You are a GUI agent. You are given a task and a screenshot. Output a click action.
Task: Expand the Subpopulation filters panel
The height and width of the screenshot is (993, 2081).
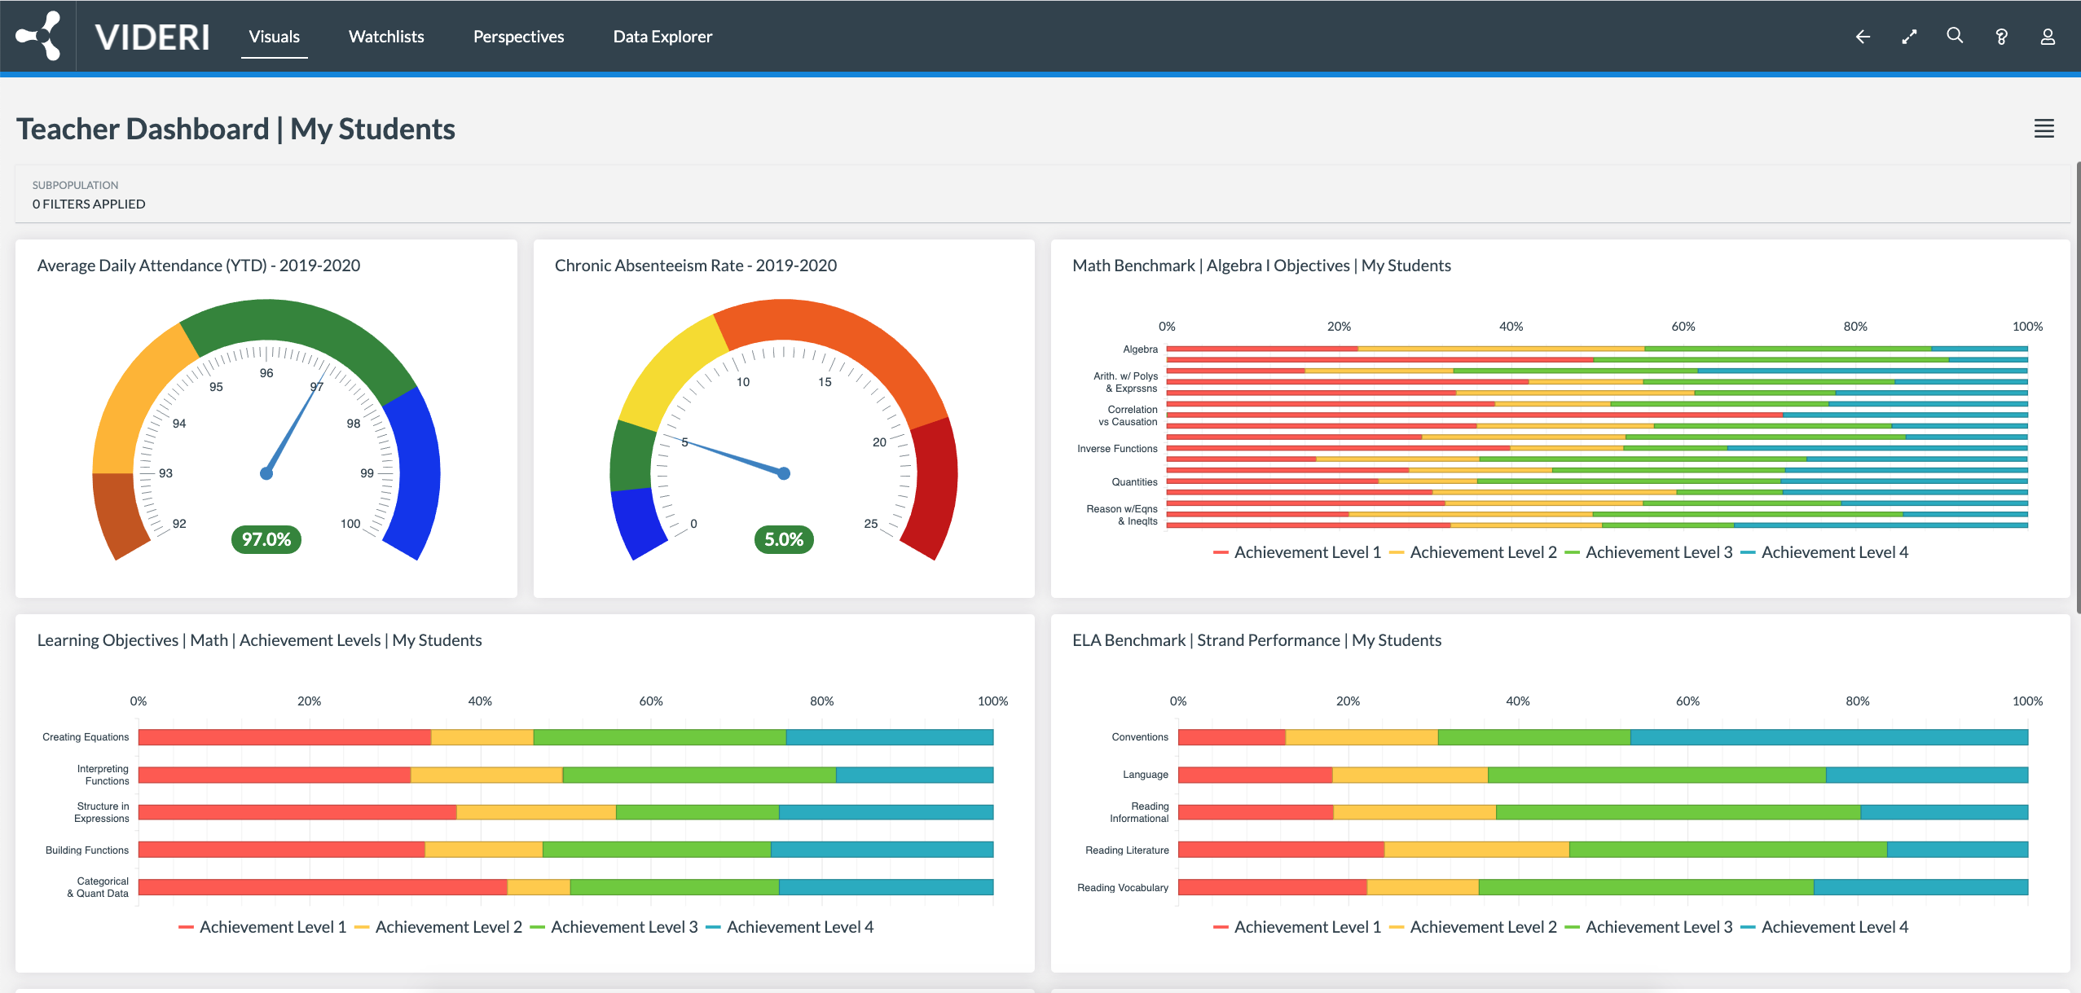click(x=88, y=194)
